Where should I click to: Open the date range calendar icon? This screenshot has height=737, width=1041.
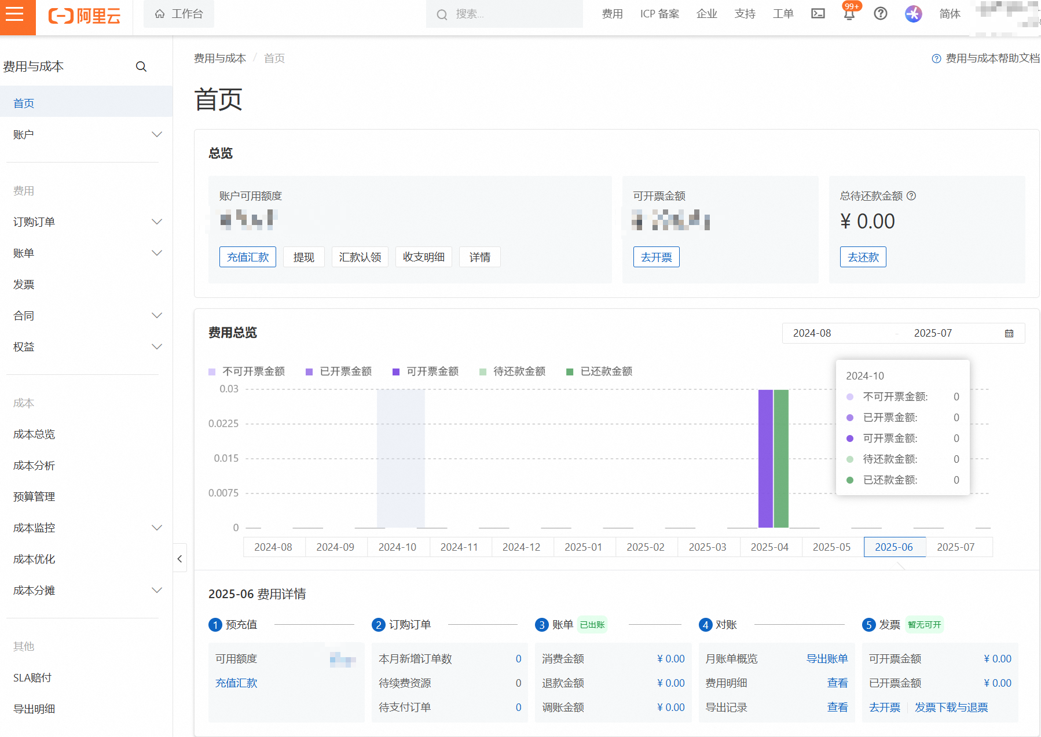(x=1009, y=333)
